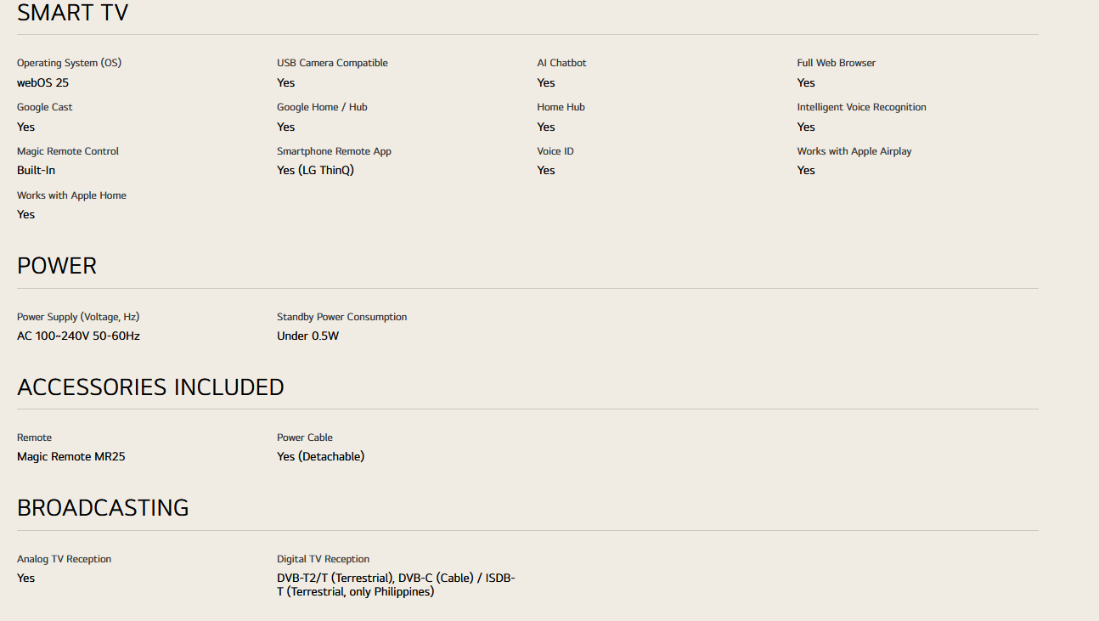Click the Intelligent Voice Recognition label

pyautogui.click(x=861, y=107)
